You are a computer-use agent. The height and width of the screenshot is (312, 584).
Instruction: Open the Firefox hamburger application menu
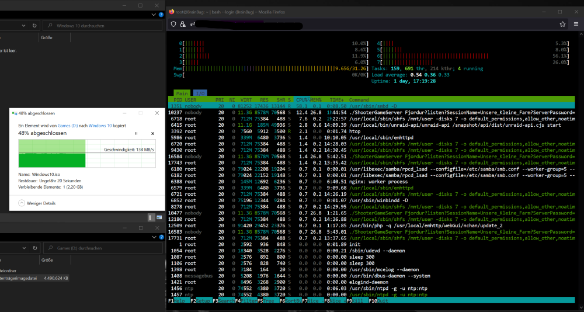tap(576, 24)
